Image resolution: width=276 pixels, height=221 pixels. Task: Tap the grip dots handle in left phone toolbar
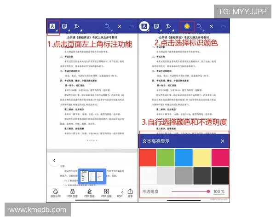coord(132,26)
